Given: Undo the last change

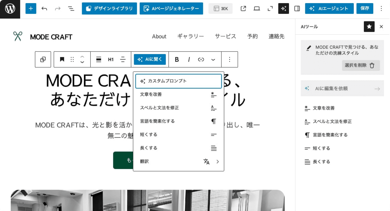Looking at the screenshot, I should [44, 8].
